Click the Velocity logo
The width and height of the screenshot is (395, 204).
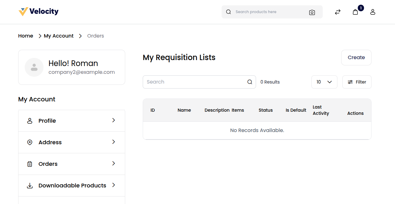[x=38, y=11]
